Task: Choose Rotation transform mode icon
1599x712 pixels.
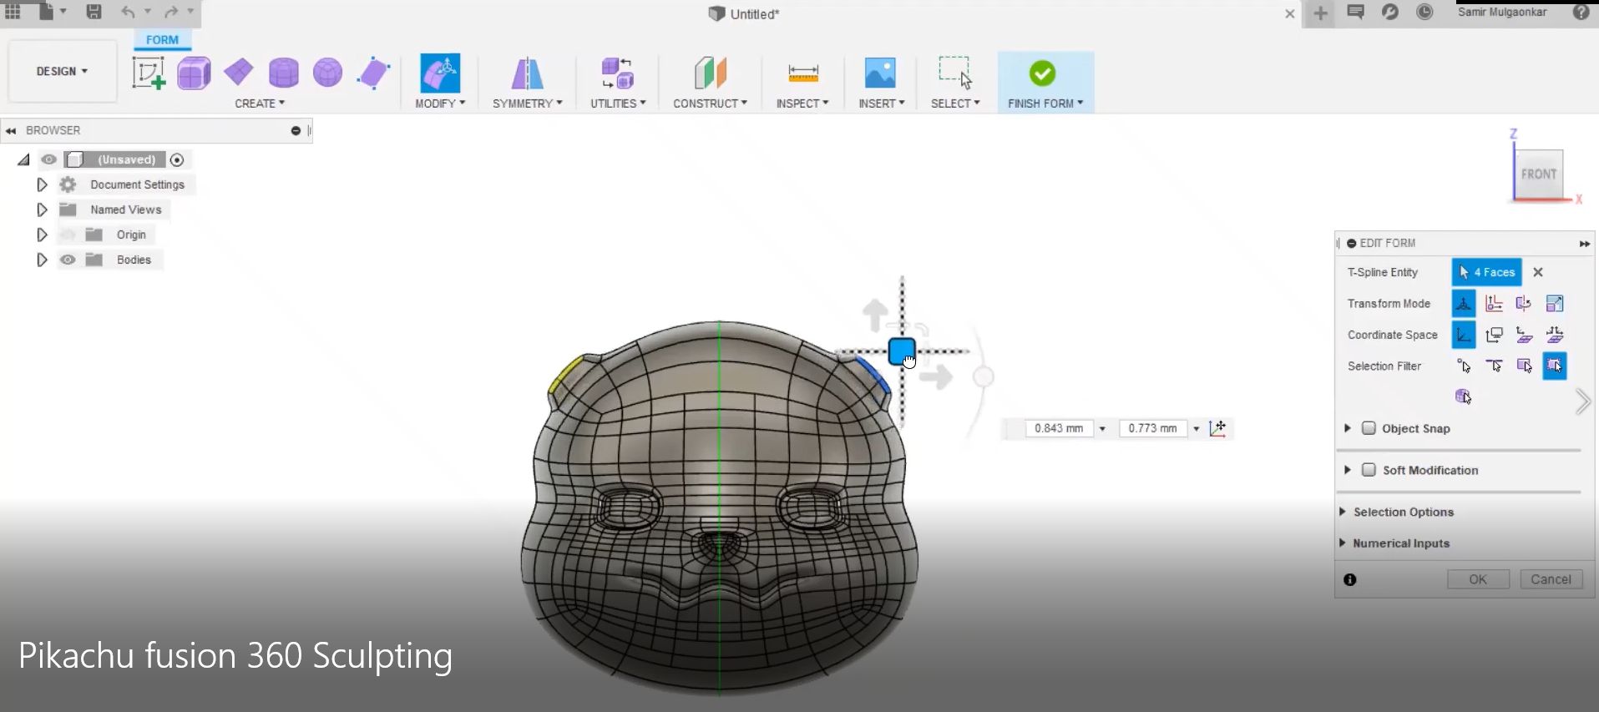Action: point(1524,303)
